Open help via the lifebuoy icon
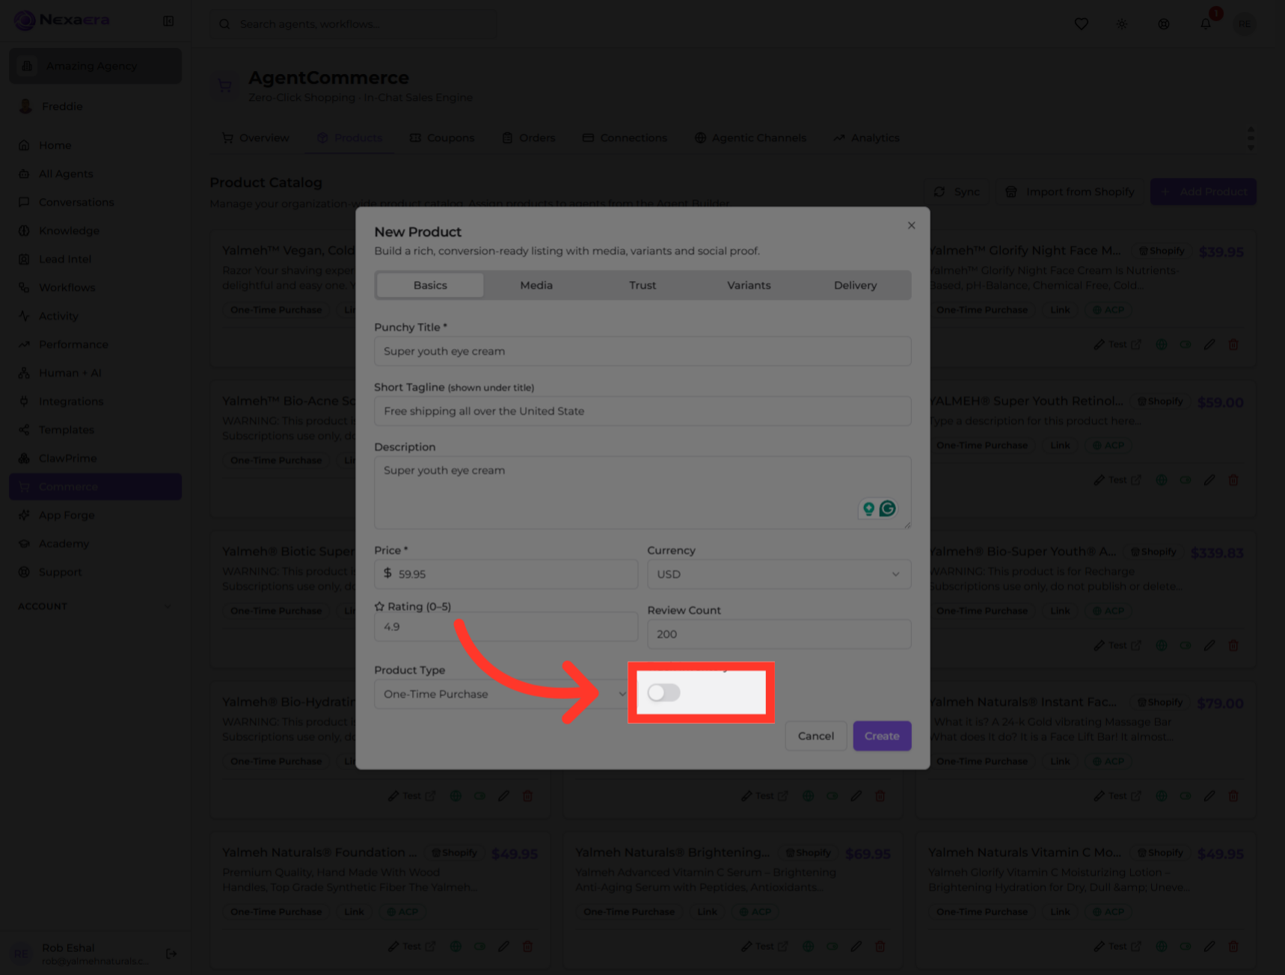The image size is (1285, 975). (1164, 24)
